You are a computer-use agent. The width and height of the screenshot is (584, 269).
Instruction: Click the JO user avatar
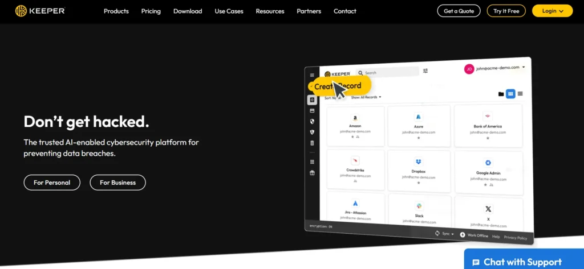(x=469, y=69)
